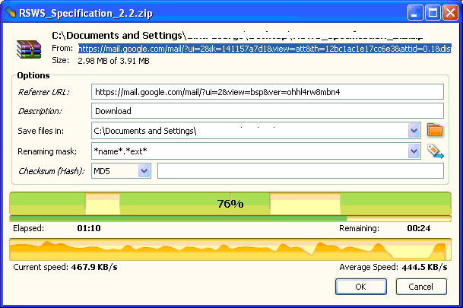Open the browse folder icon for save location
Viewport: 463px width, 308px height.
tap(435, 131)
